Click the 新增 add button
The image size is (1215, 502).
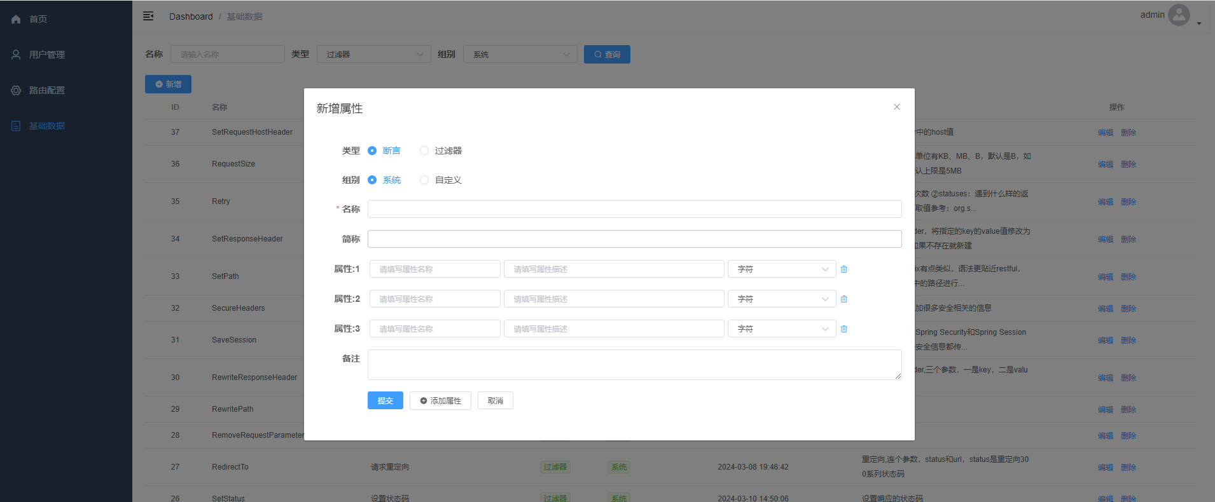(168, 85)
